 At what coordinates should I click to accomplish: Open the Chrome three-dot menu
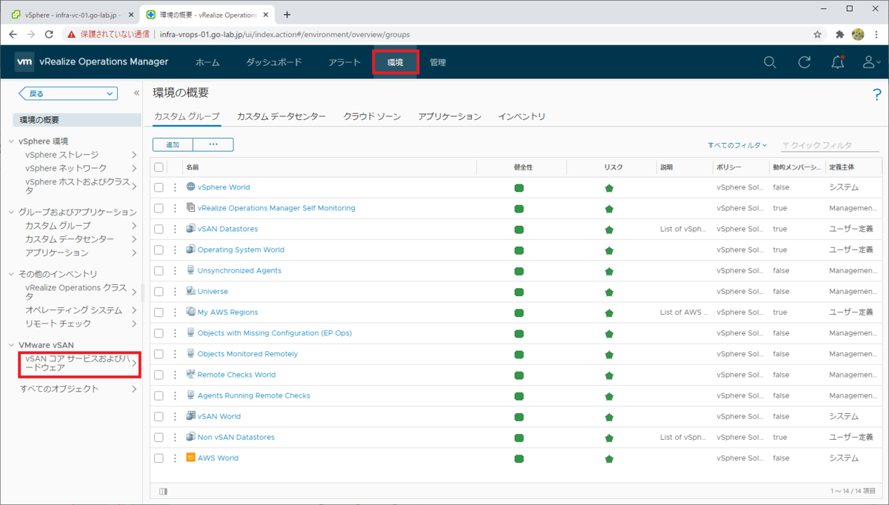[876, 34]
